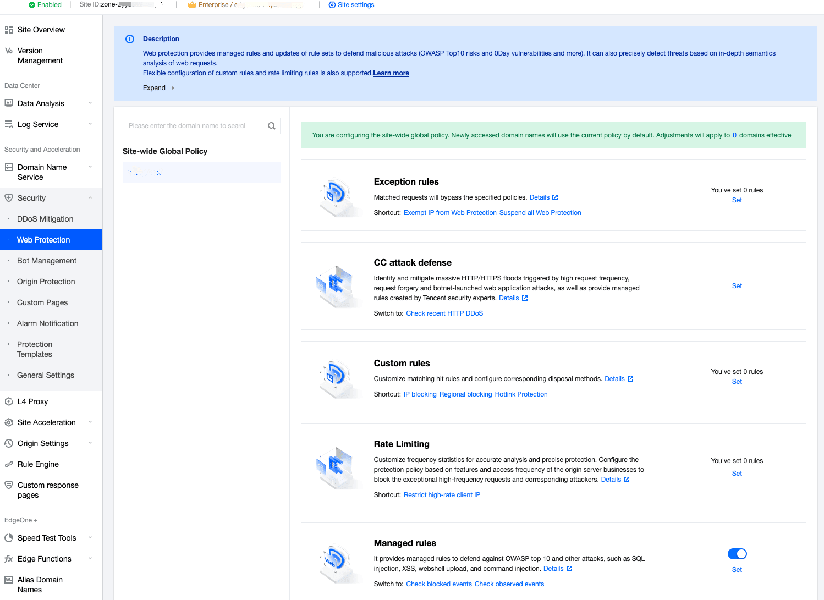Expand the Log Service menu chevron
824x600 pixels.
[90, 124]
